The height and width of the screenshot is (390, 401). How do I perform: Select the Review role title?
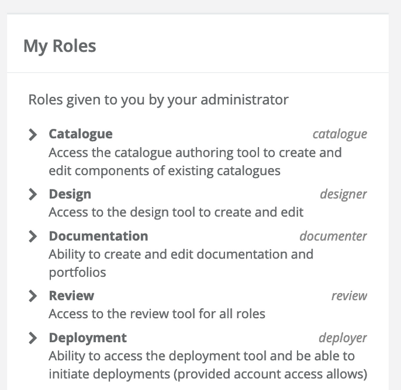[x=71, y=295]
